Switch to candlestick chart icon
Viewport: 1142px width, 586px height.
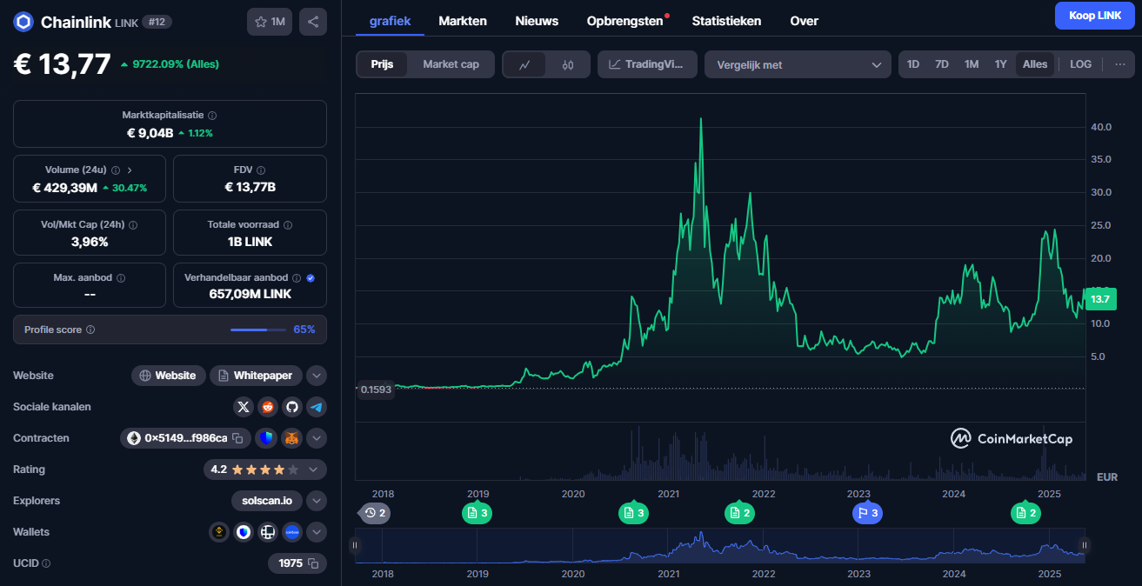[568, 64]
